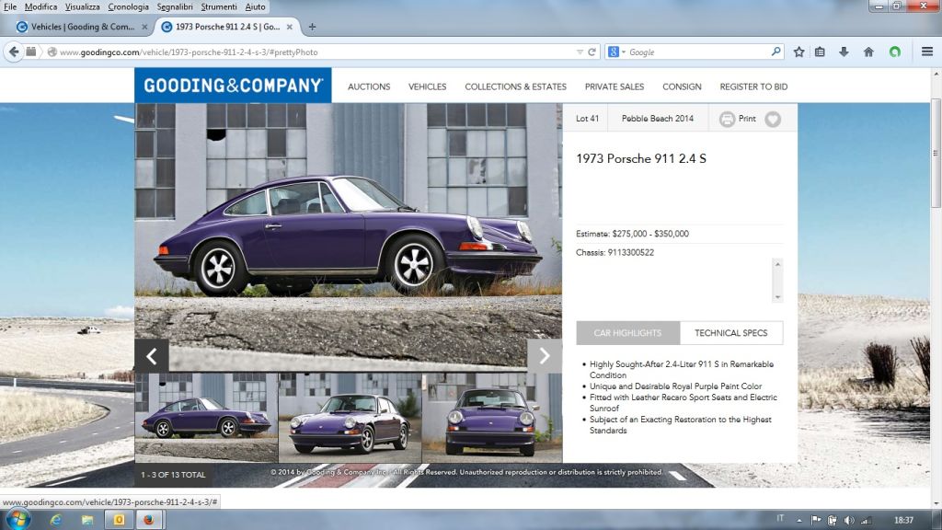Launch Internet Explorer from taskbar
Screen dimensions: 942x530
coord(56,520)
